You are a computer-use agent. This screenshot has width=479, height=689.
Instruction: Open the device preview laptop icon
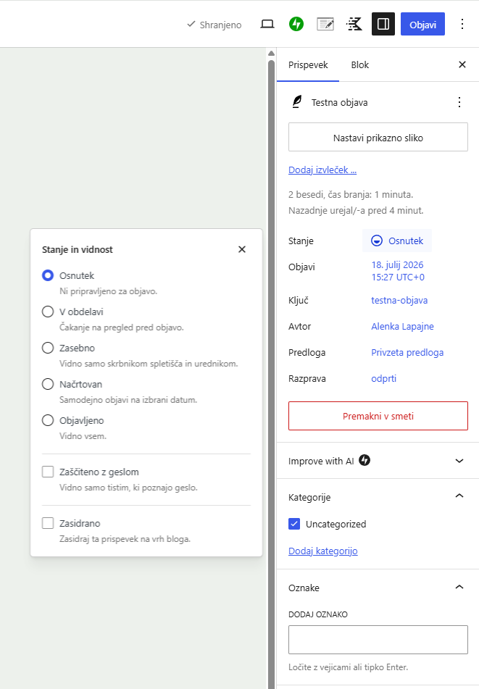(x=267, y=24)
